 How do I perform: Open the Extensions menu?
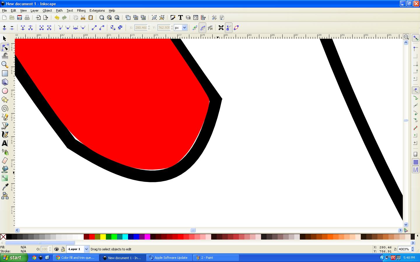(97, 10)
